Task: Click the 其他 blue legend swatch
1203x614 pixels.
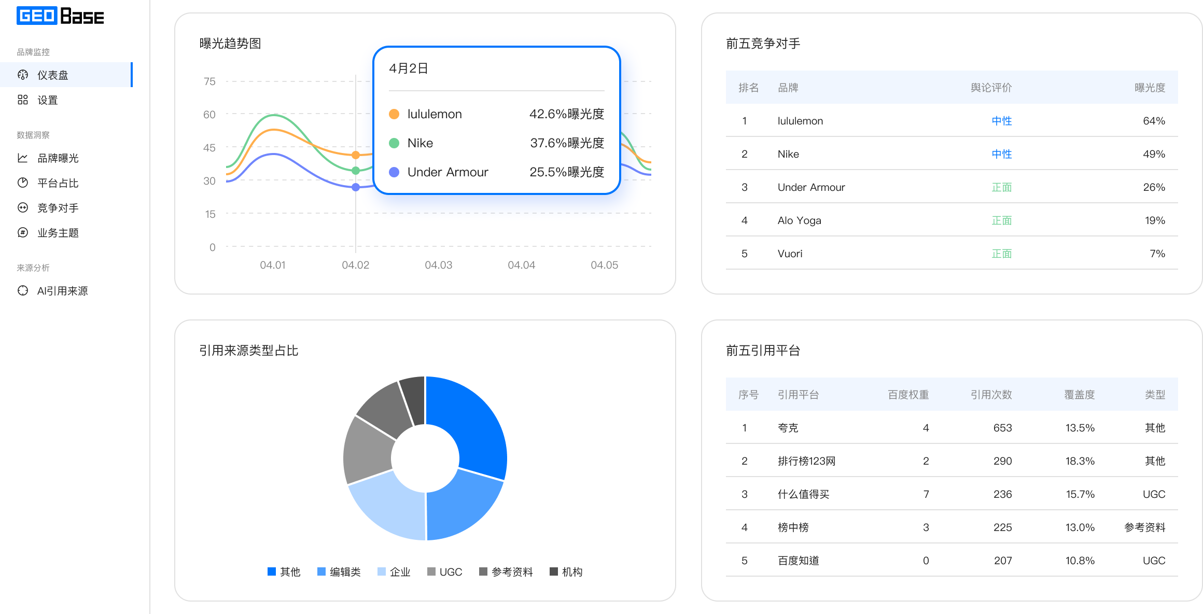Action: coord(272,571)
